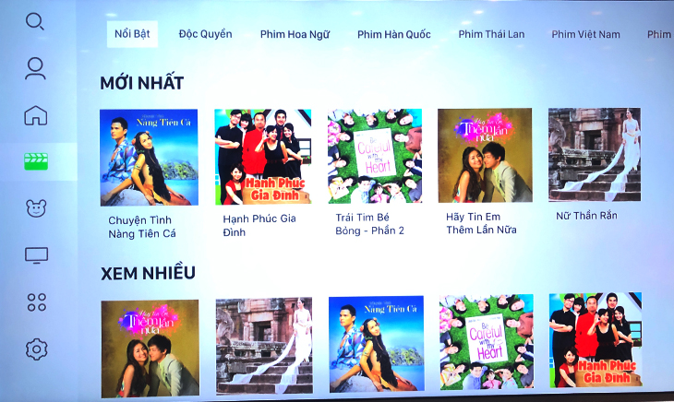Switch to Phim Việt Nam tab

586,34
